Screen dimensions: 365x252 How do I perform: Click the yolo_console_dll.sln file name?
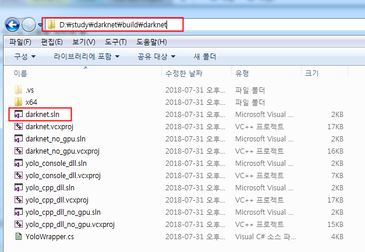click(56, 164)
